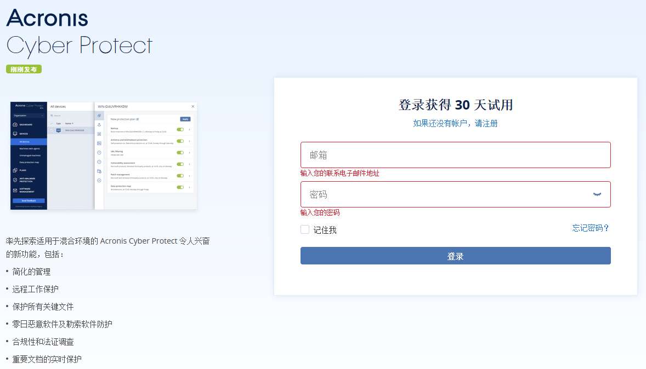Screen dimensions: 646x369
Task: Follow the 如果还没有帐户，请注册 link
Action: [x=455, y=123]
